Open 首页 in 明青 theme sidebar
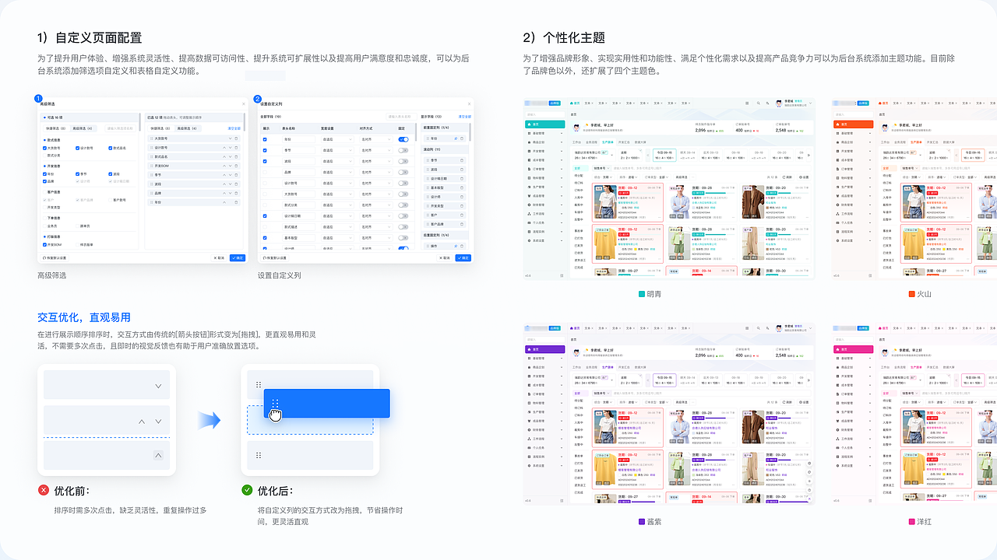The image size is (997, 560). click(x=545, y=124)
